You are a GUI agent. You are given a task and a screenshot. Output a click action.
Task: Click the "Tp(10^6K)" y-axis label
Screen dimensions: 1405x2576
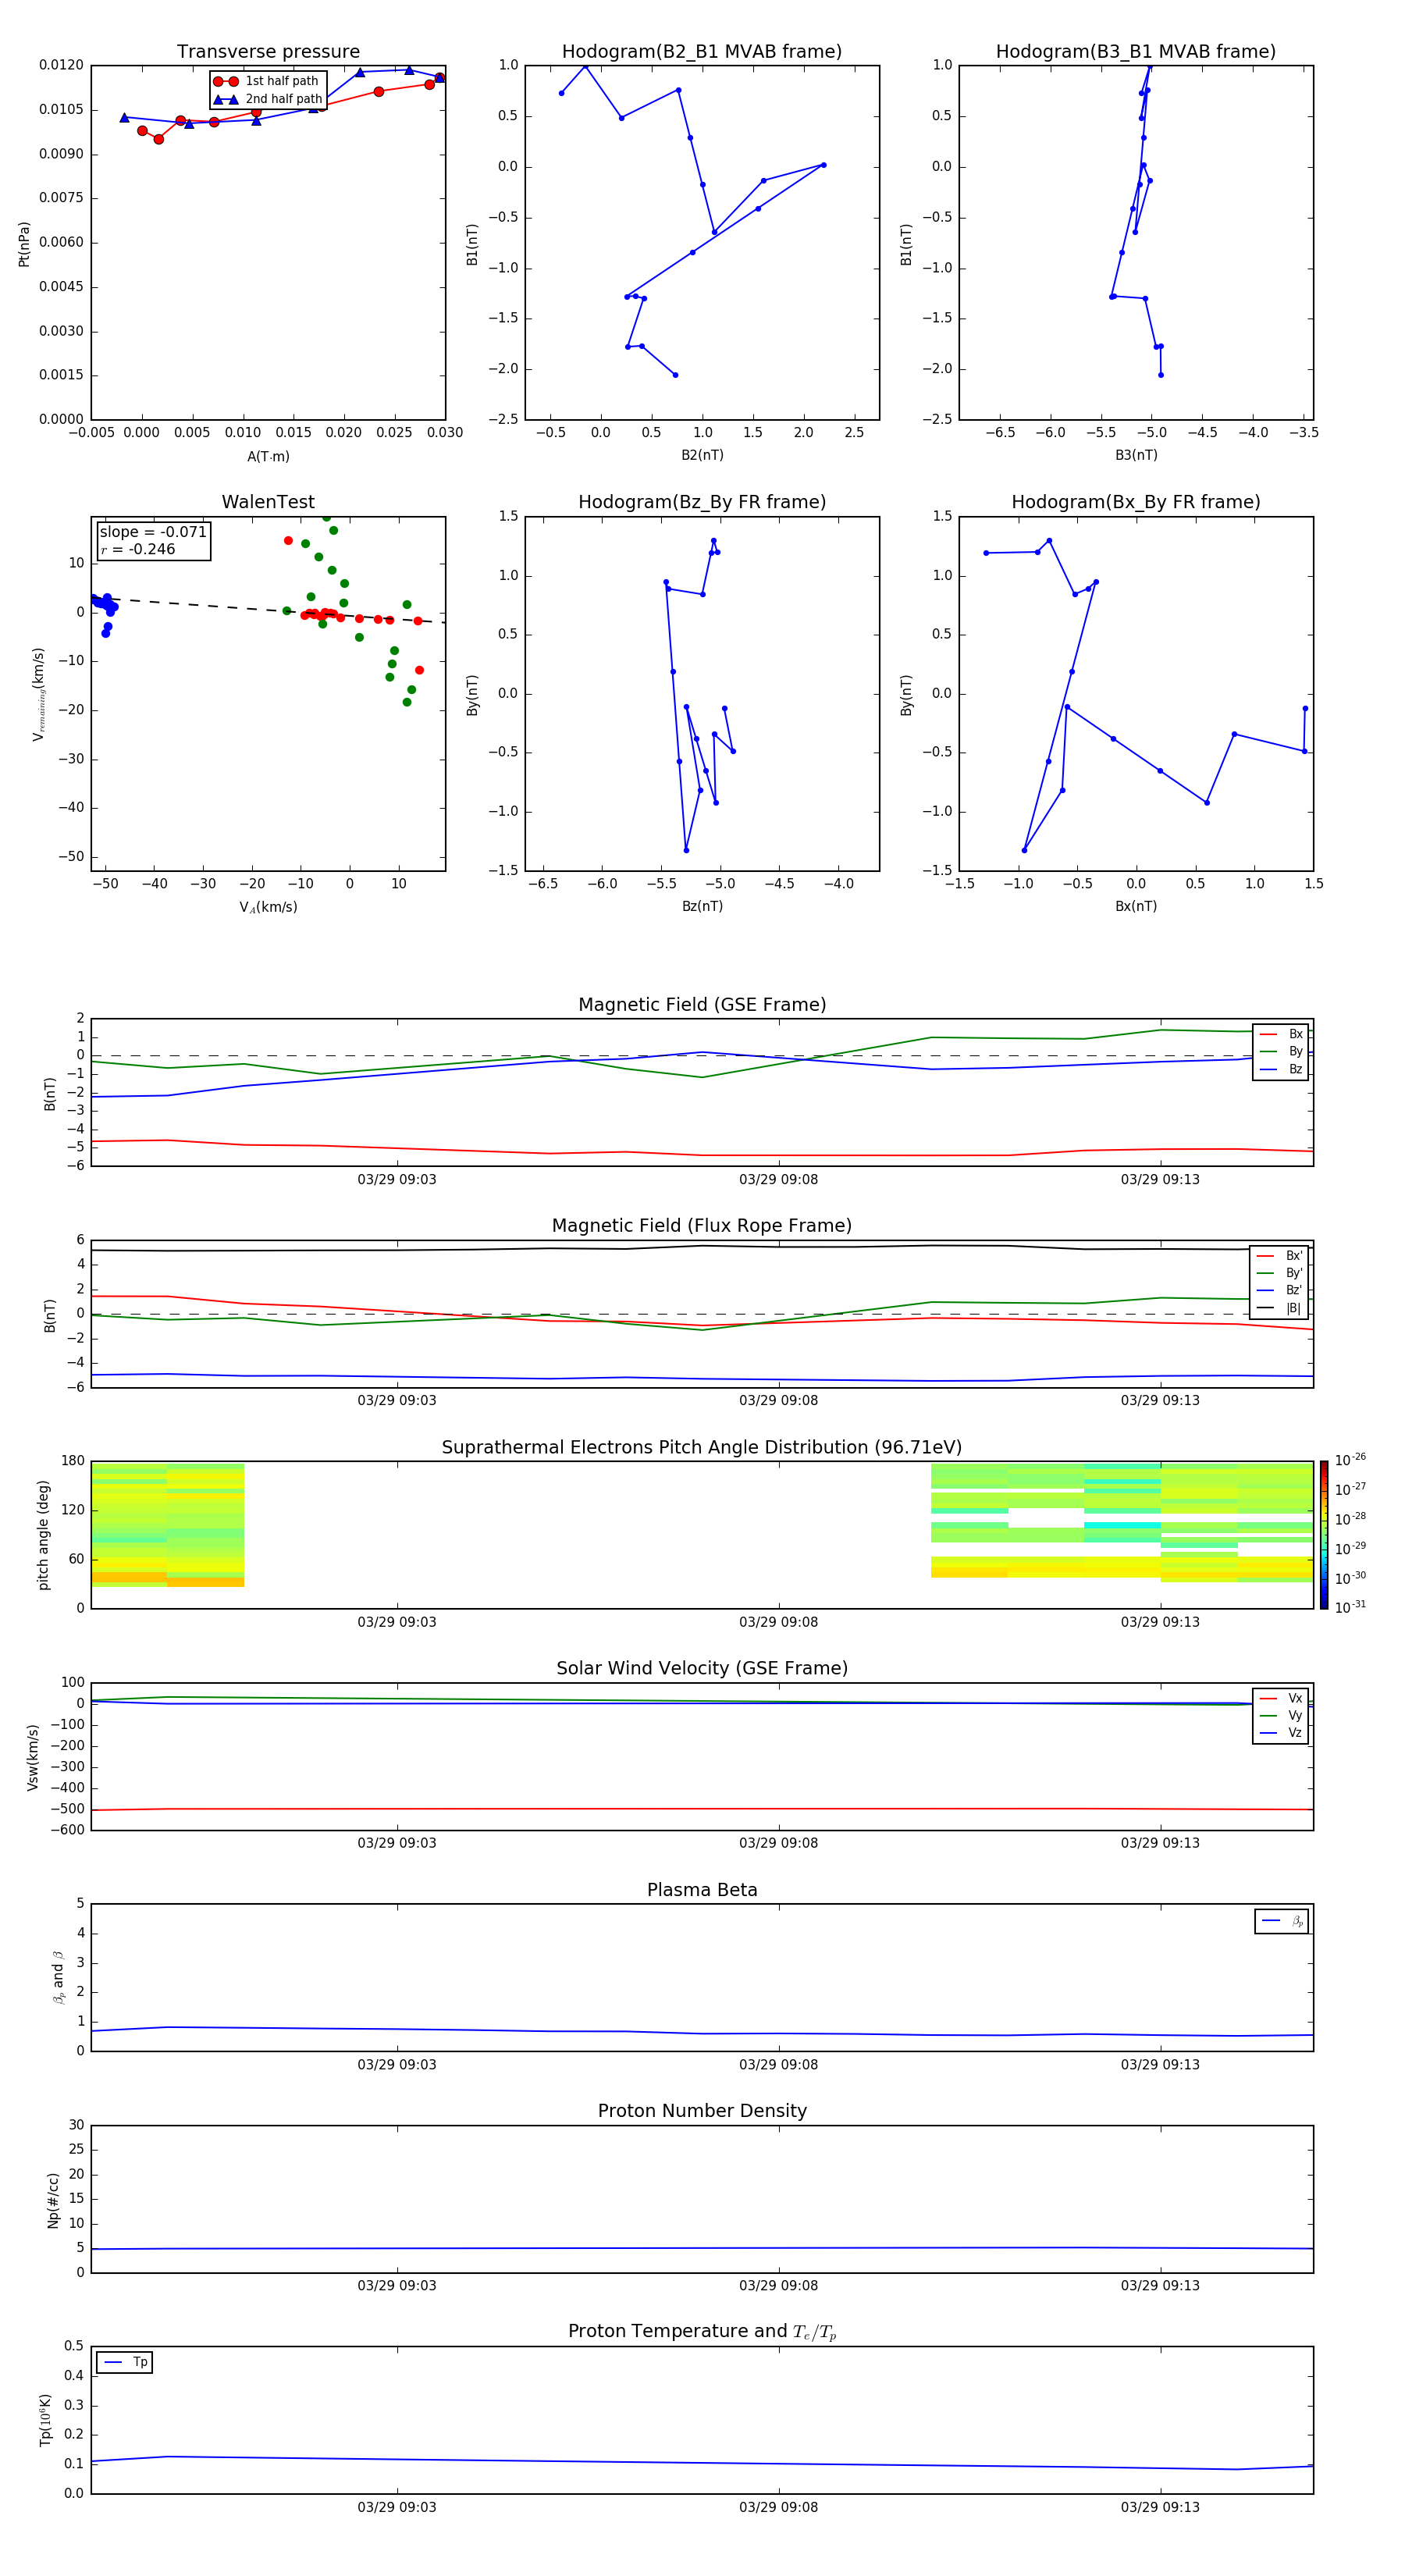pos(45,2420)
